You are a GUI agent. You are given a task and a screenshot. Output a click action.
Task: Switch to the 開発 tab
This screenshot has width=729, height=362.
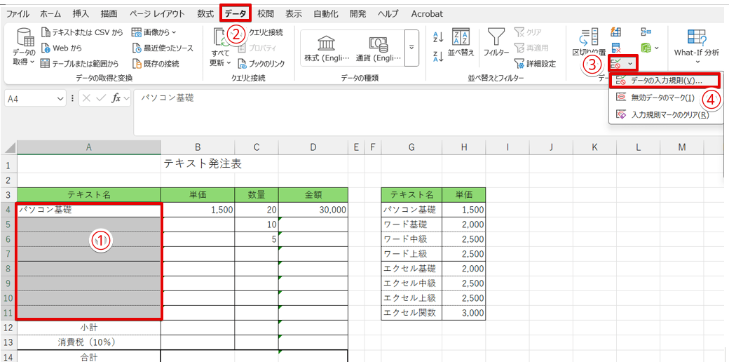pyautogui.click(x=357, y=14)
